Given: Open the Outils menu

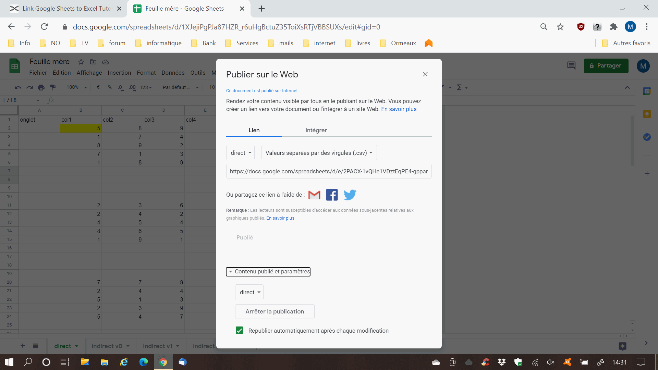Looking at the screenshot, I should [x=198, y=73].
